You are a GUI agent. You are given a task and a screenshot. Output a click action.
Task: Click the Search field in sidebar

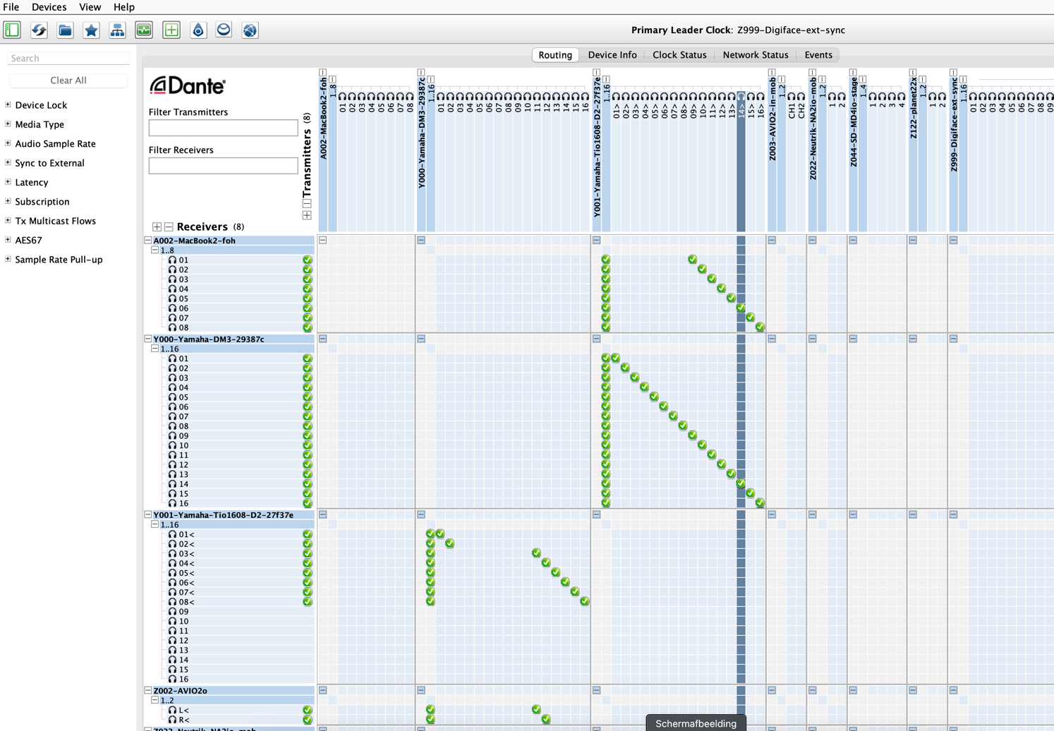[x=68, y=58]
